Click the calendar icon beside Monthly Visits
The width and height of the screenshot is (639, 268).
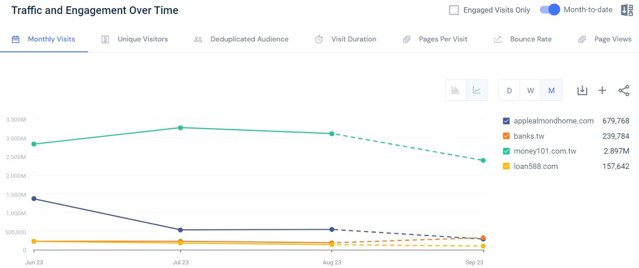pos(15,39)
